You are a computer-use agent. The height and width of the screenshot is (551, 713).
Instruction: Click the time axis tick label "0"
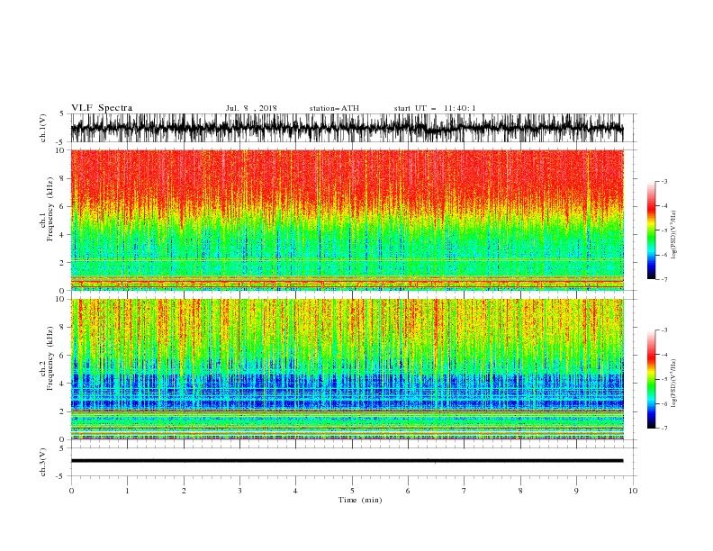[71, 491]
